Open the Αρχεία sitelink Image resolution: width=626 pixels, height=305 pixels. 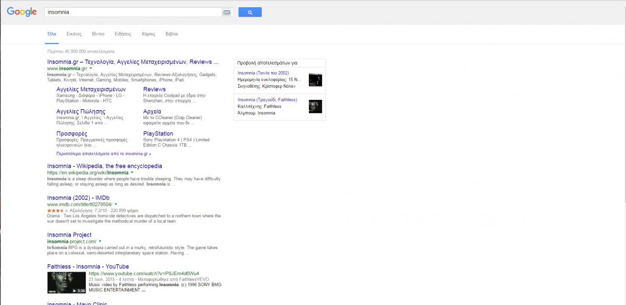pos(152,111)
